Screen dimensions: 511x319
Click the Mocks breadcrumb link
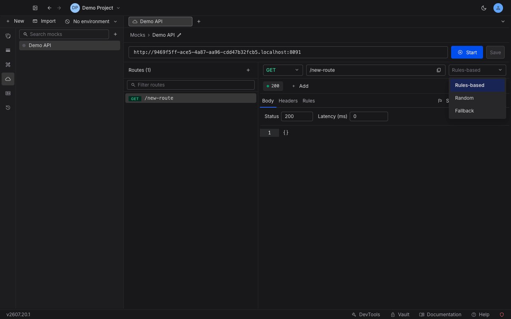pos(138,35)
